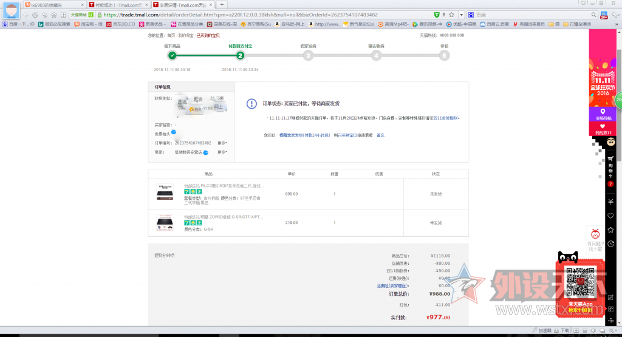Open the blue 20+ extension icon
The image size is (622, 337).
pyautogui.click(x=604, y=15)
